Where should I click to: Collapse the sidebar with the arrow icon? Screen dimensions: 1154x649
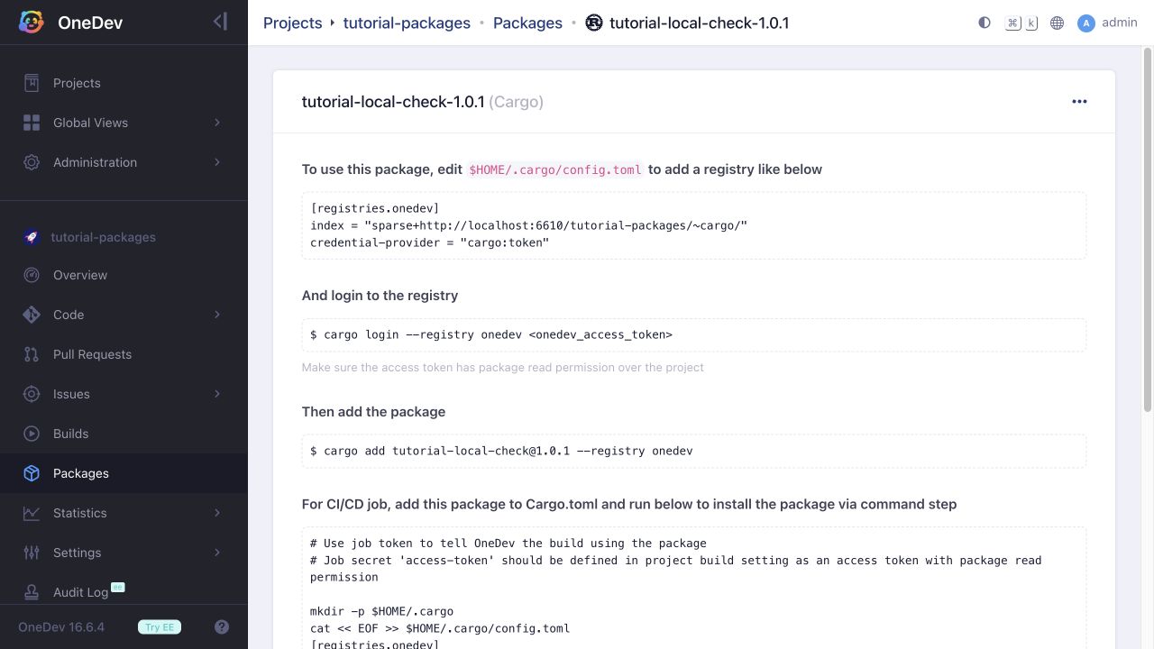coord(220,22)
